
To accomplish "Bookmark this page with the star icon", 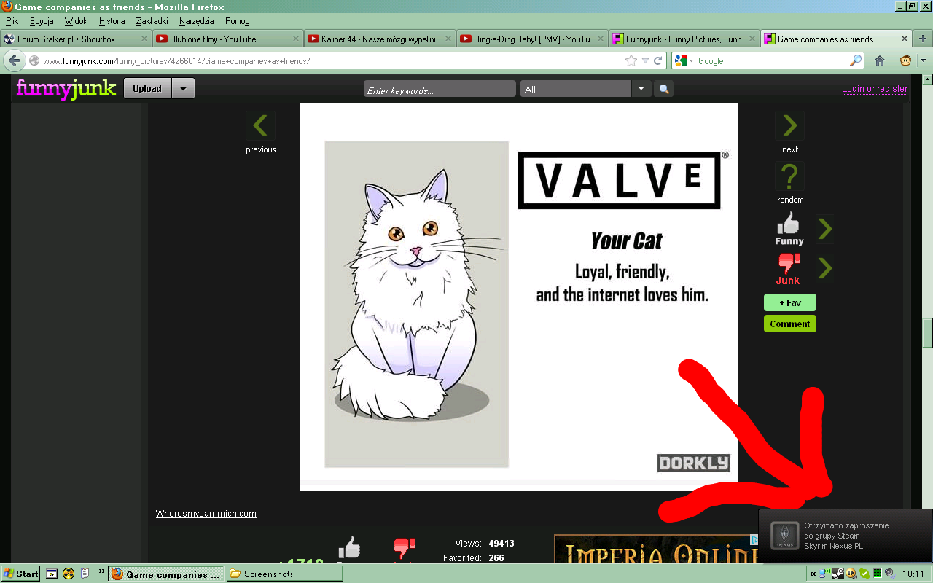I will (631, 60).
